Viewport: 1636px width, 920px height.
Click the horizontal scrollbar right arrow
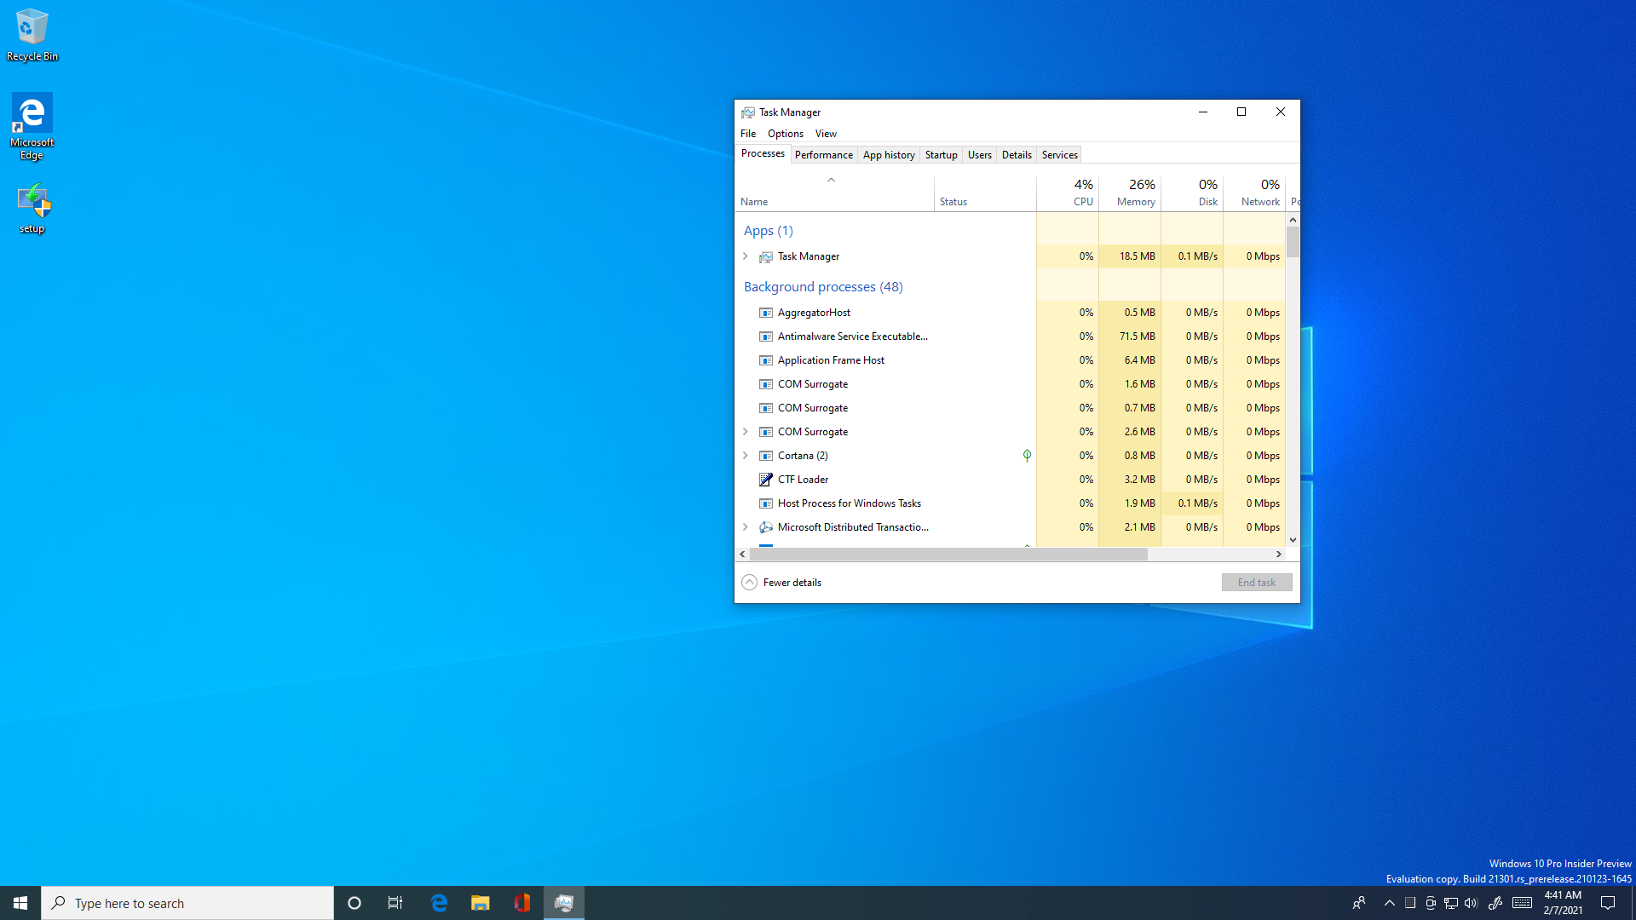(x=1278, y=555)
